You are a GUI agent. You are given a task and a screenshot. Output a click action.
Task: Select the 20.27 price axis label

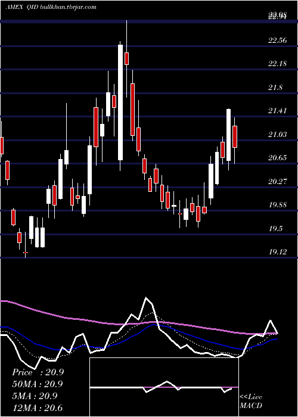coord(278,182)
